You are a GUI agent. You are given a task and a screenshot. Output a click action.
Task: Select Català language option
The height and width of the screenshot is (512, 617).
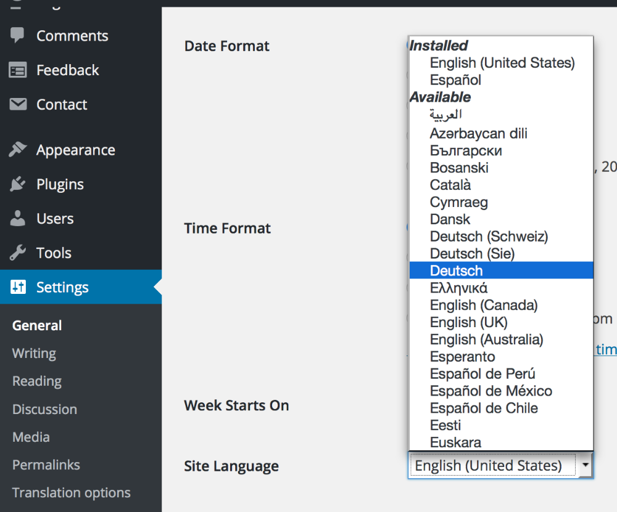(501, 185)
